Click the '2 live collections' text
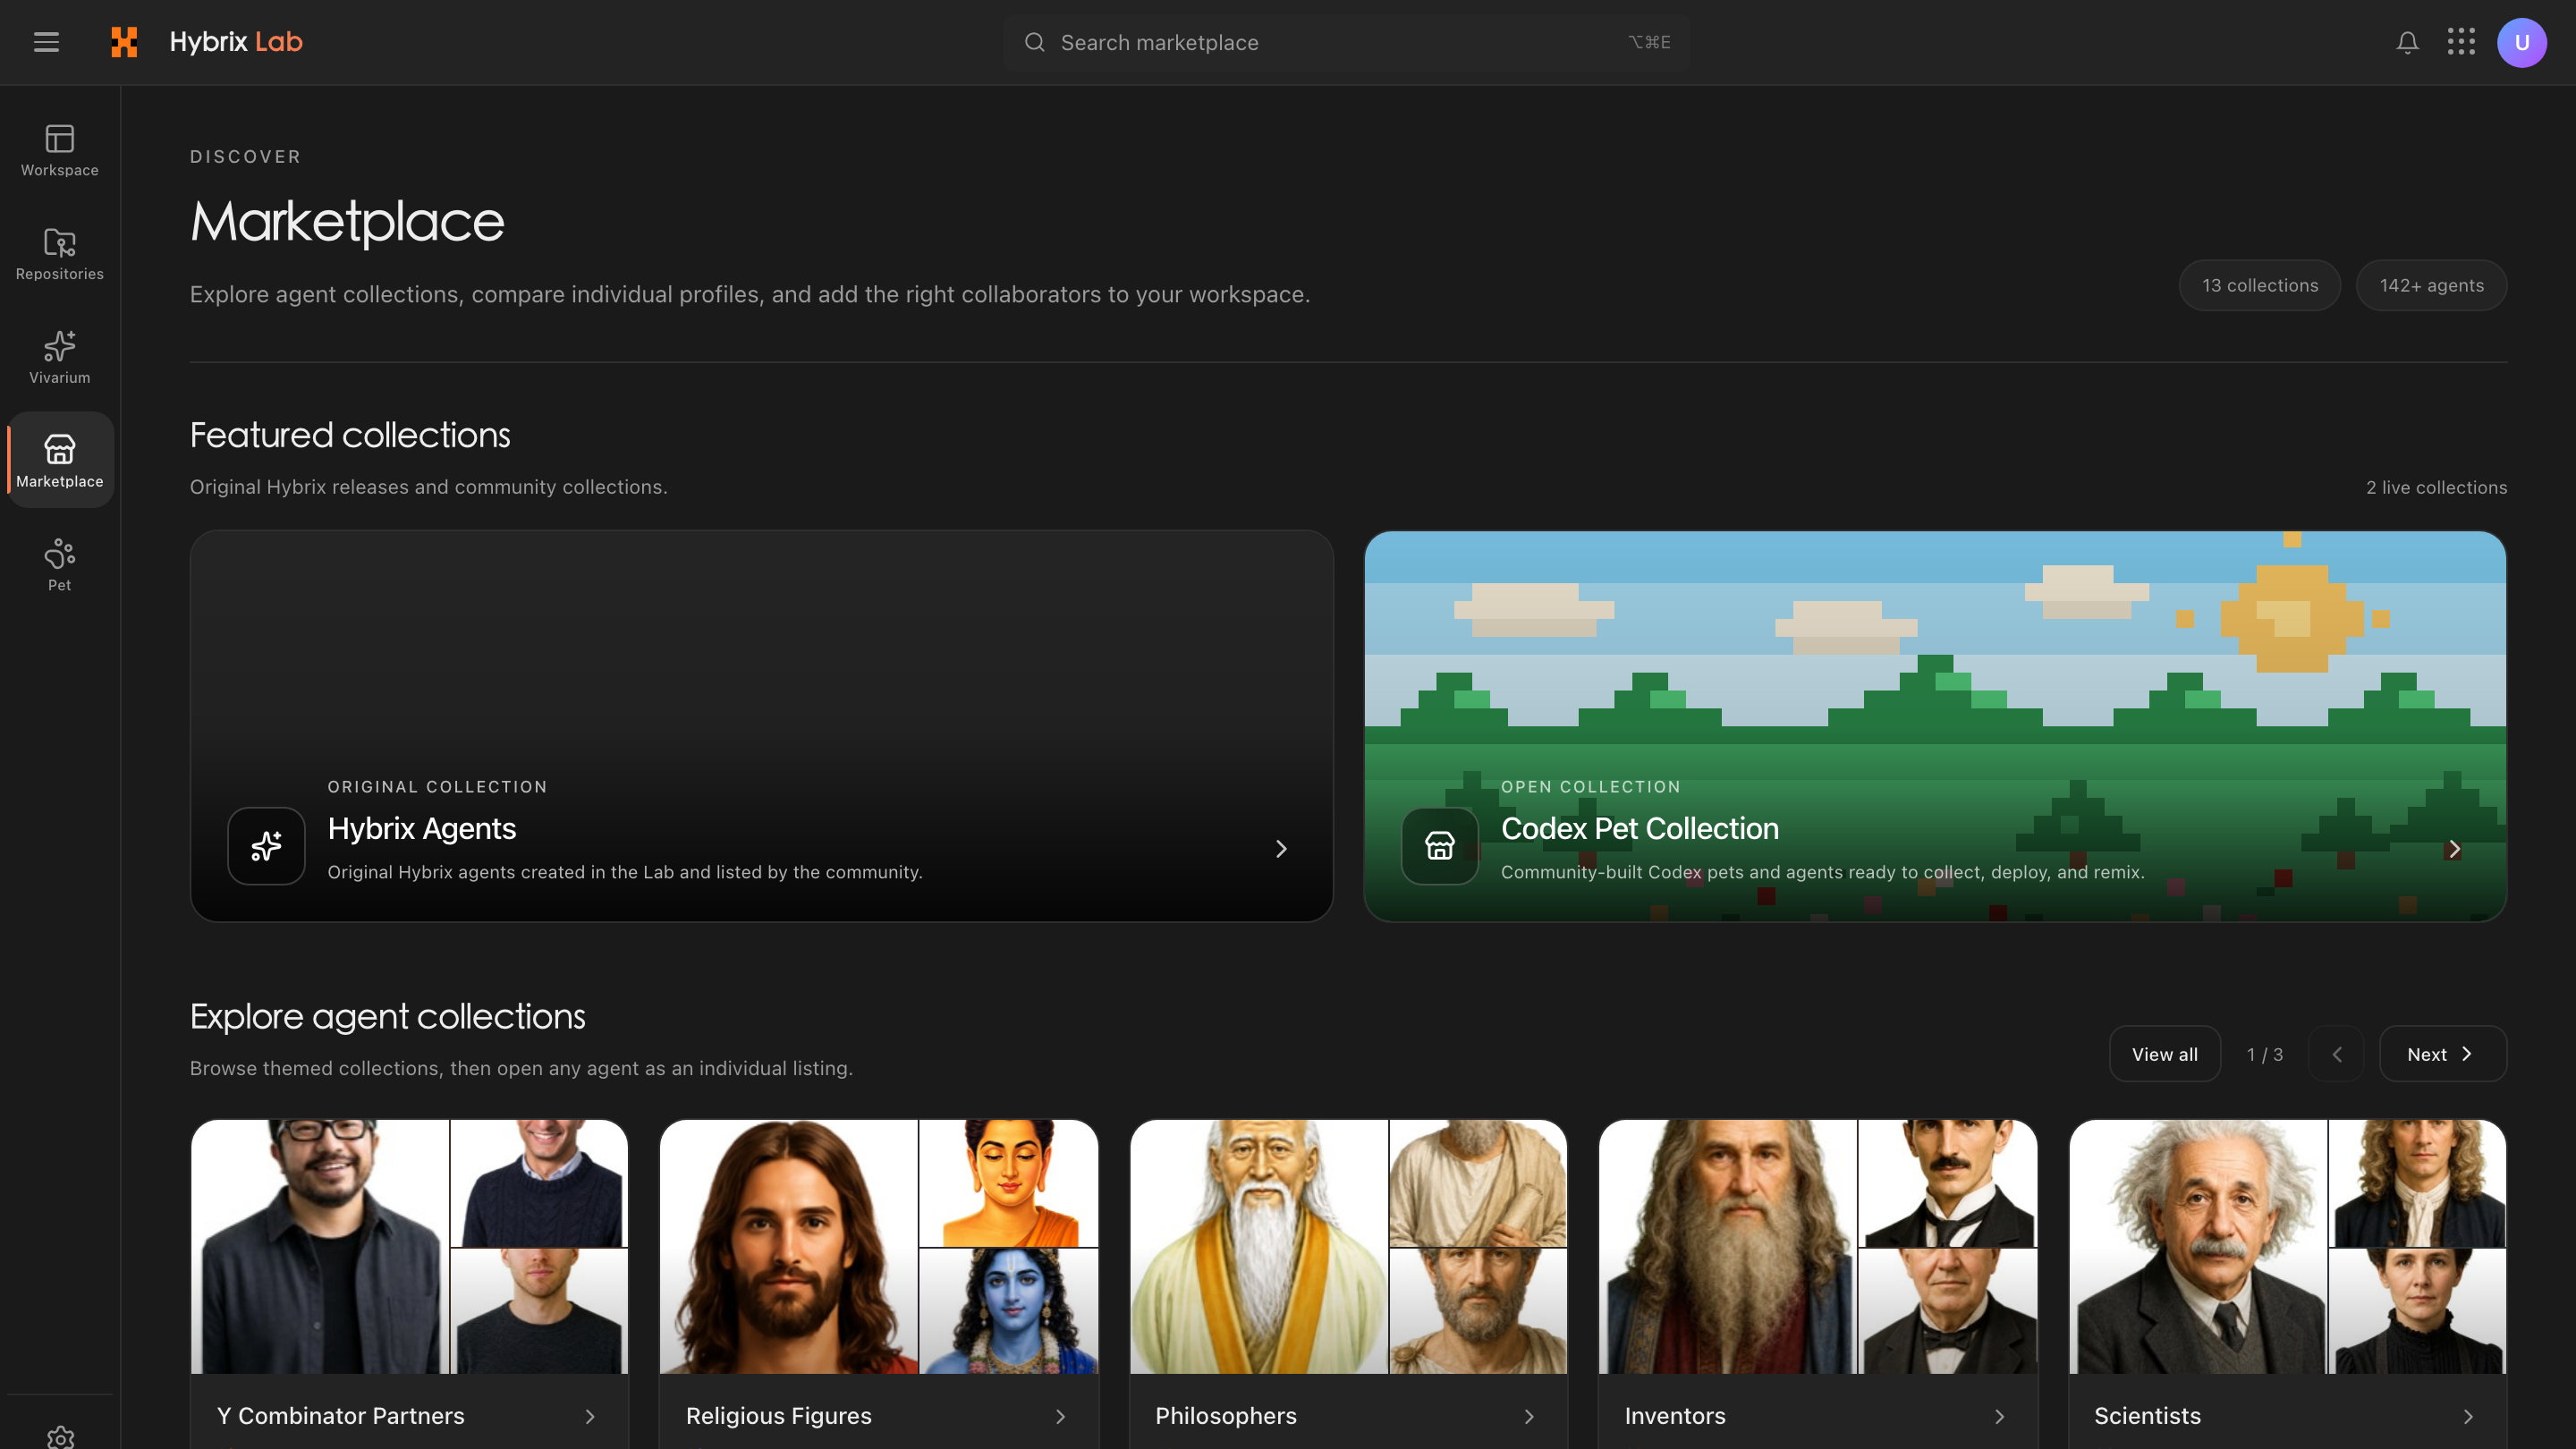2576x1449 pixels. (2436, 487)
